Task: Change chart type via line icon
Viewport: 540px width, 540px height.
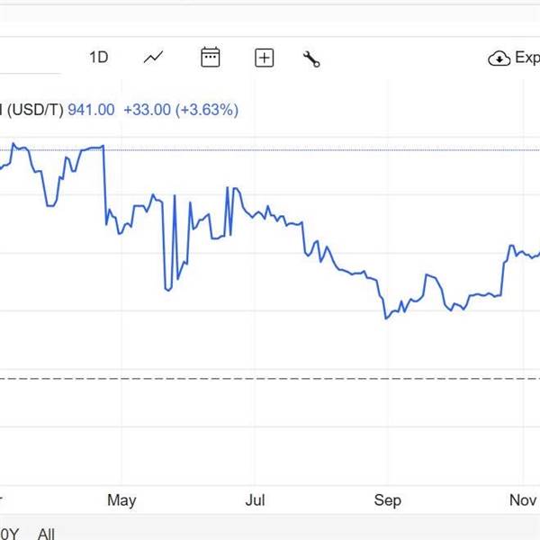Action: pyautogui.click(x=154, y=58)
